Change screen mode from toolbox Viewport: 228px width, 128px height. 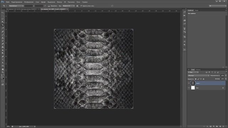(2, 84)
